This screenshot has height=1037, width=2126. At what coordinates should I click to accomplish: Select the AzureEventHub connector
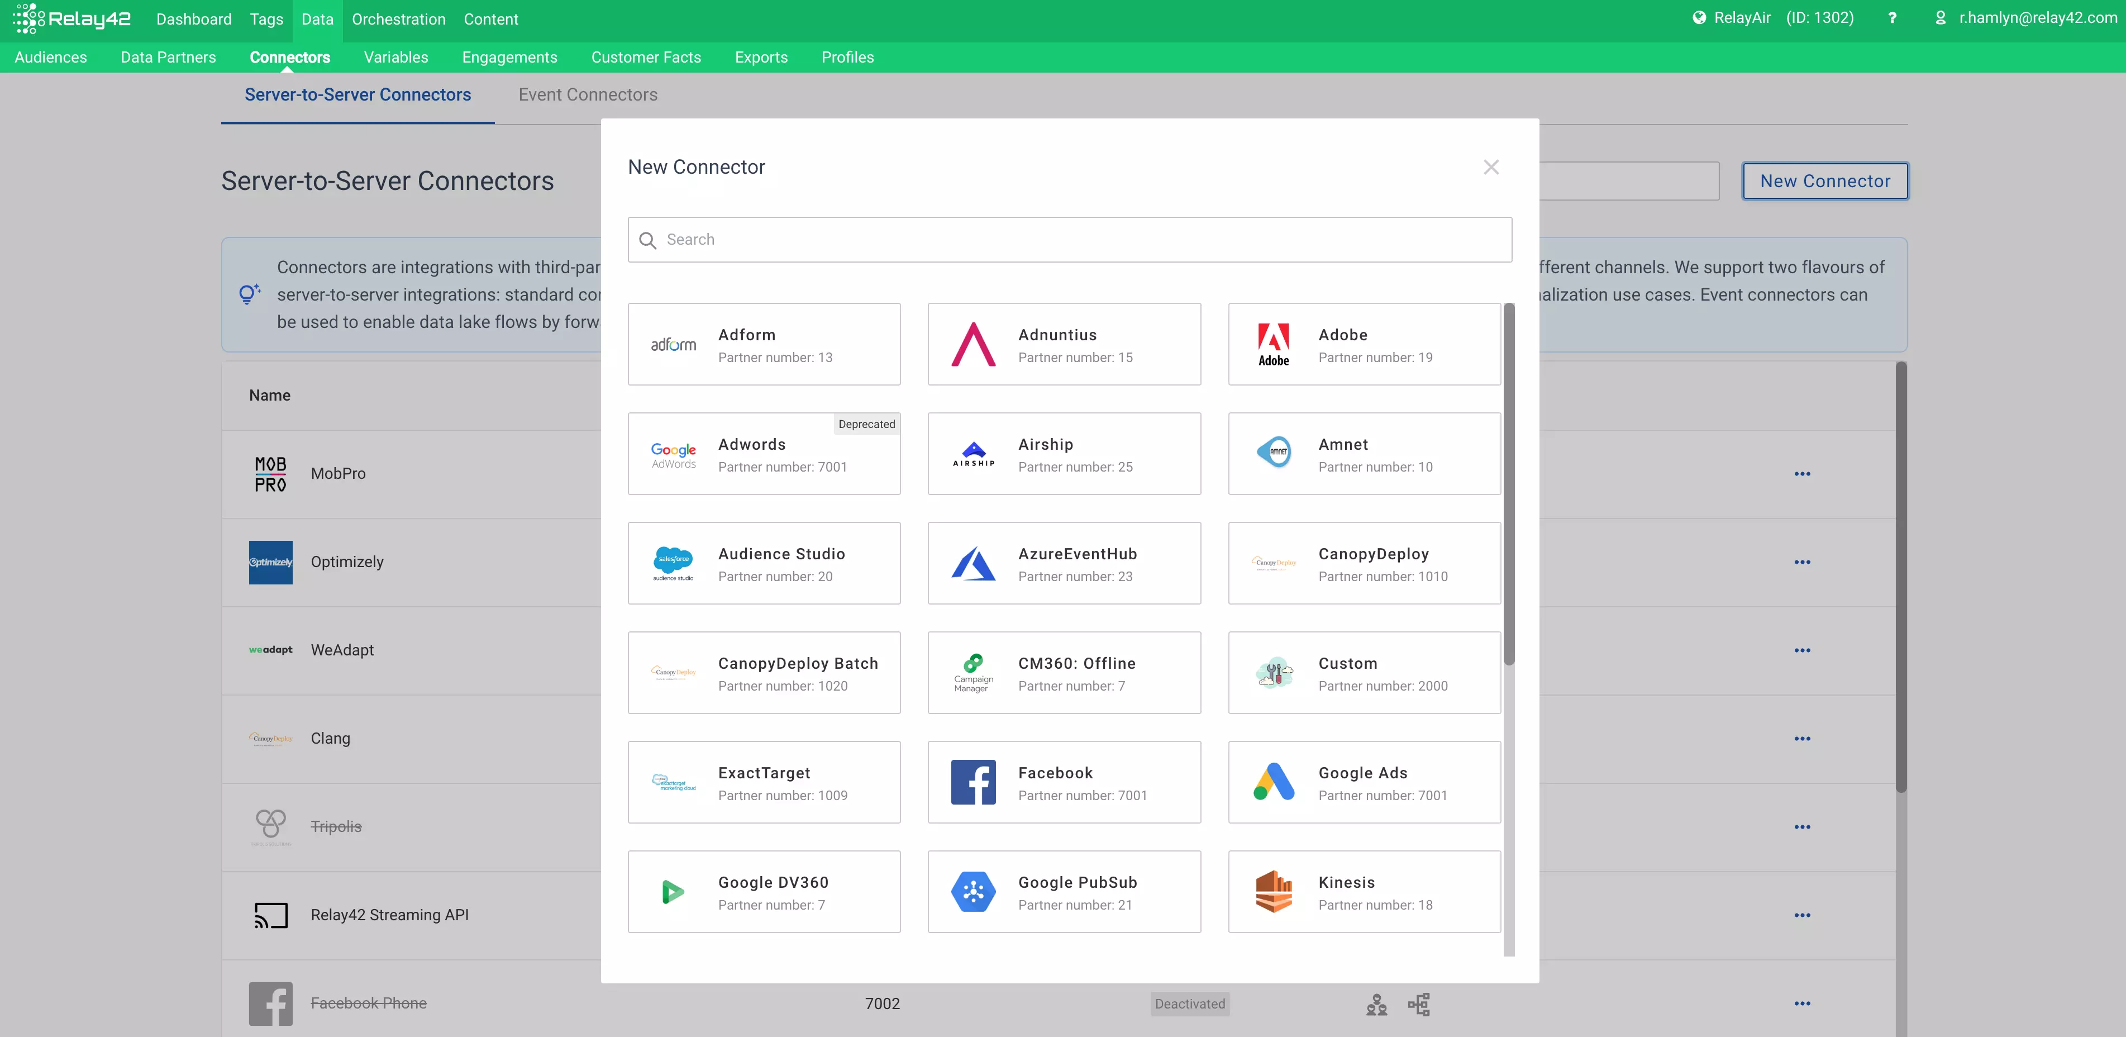tap(1064, 563)
